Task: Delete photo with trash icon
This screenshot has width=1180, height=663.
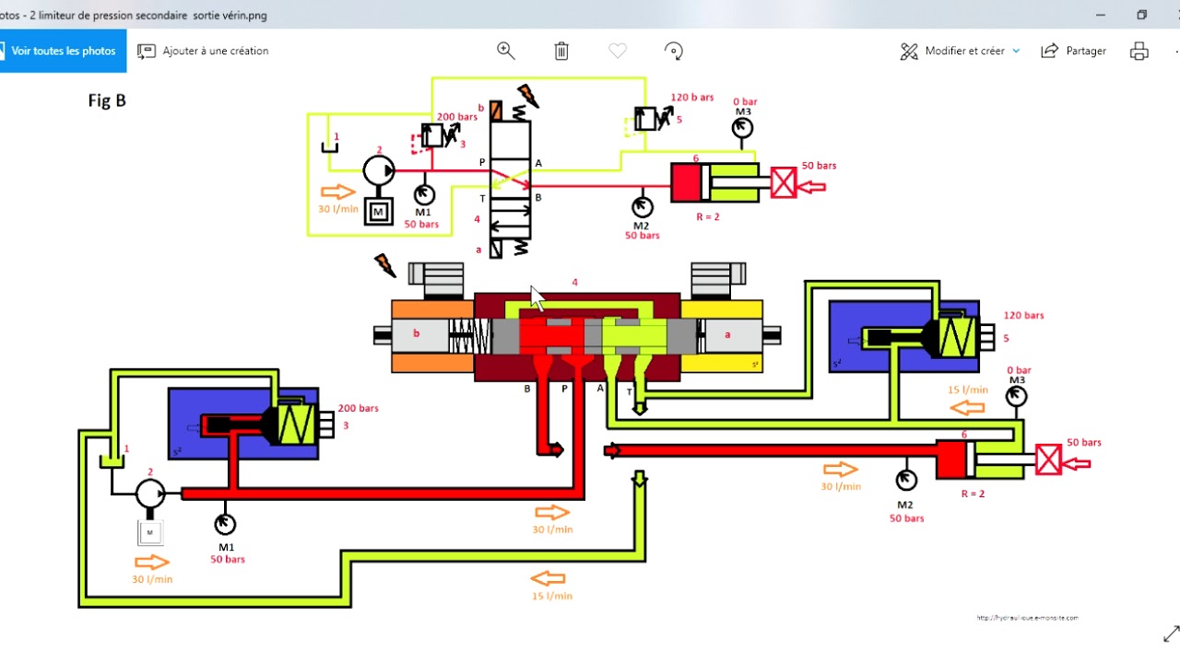Action: 561,51
